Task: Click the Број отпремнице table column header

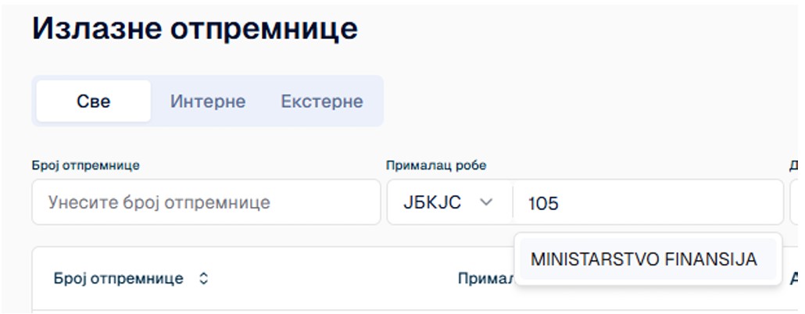Action: [x=118, y=279]
